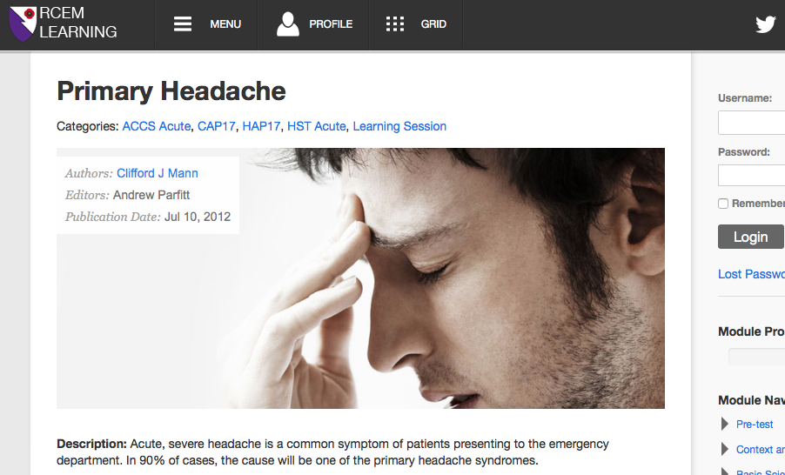785x475 pixels.
Task: Focus the Username input field
Action: (751, 123)
